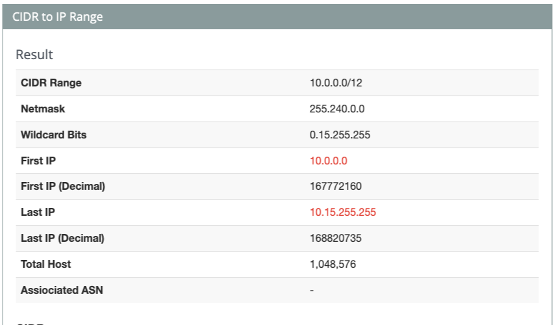Image resolution: width=554 pixels, height=325 pixels.
Task: Click the Wildcard Bits value 0.15.255.255
Action: coord(340,135)
